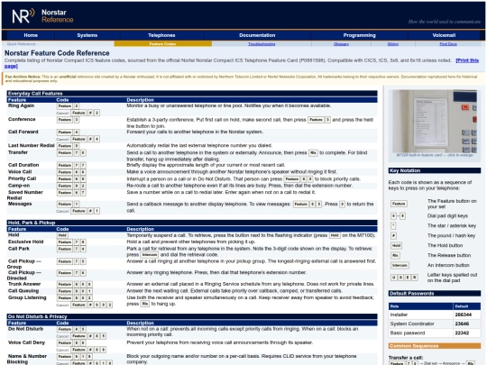487x365 pixels.
Task: Open the Wiring quick reference link
Action: point(393,44)
